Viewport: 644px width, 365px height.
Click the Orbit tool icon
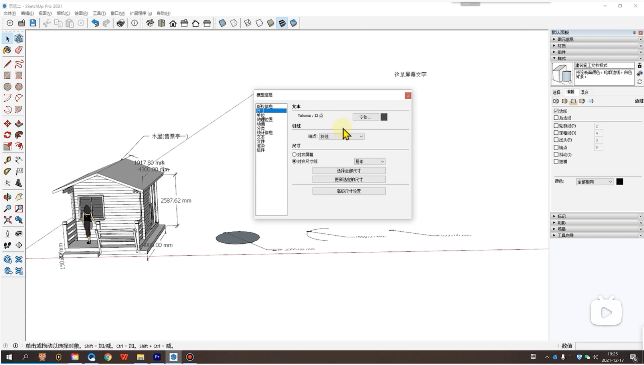[x=7, y=197]
